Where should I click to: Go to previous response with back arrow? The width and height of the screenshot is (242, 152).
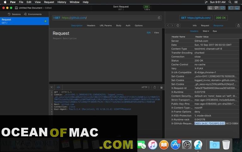[x=168, y=25]
